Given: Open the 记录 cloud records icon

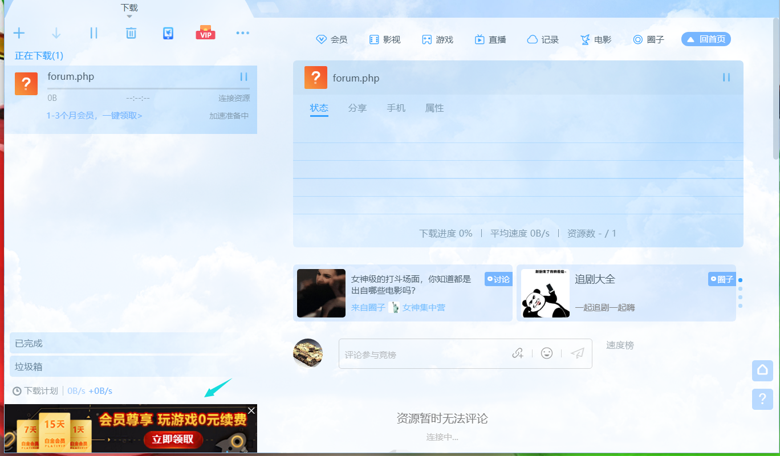Looking at the screenshot, I should click(x=542, y=39).
